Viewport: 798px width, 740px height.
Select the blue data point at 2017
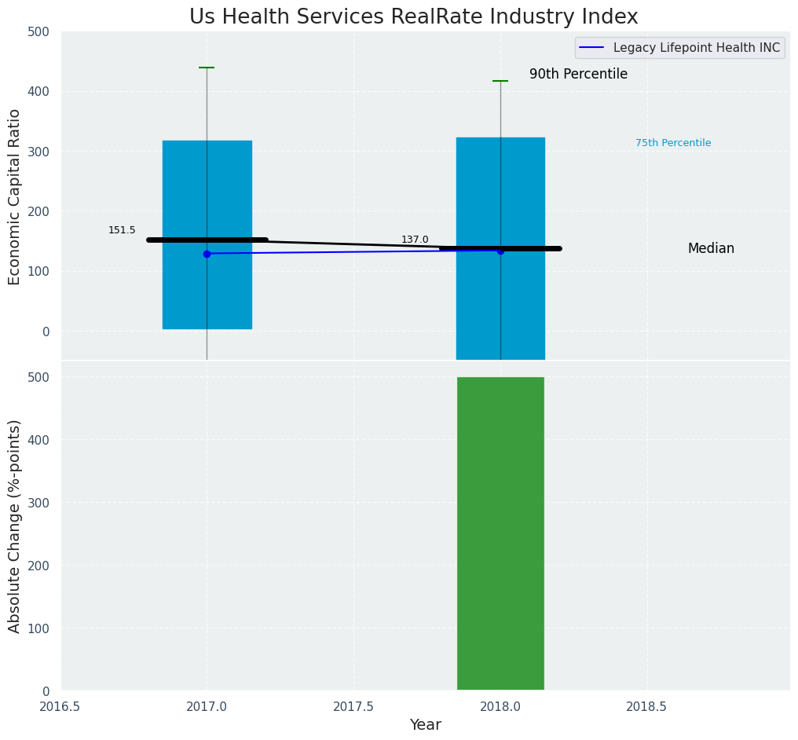point(207,254)
